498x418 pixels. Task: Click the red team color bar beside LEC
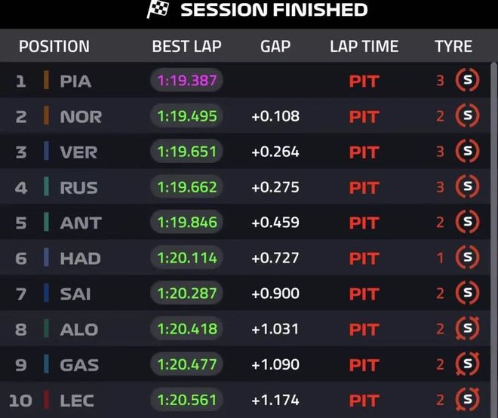[46, 400]
